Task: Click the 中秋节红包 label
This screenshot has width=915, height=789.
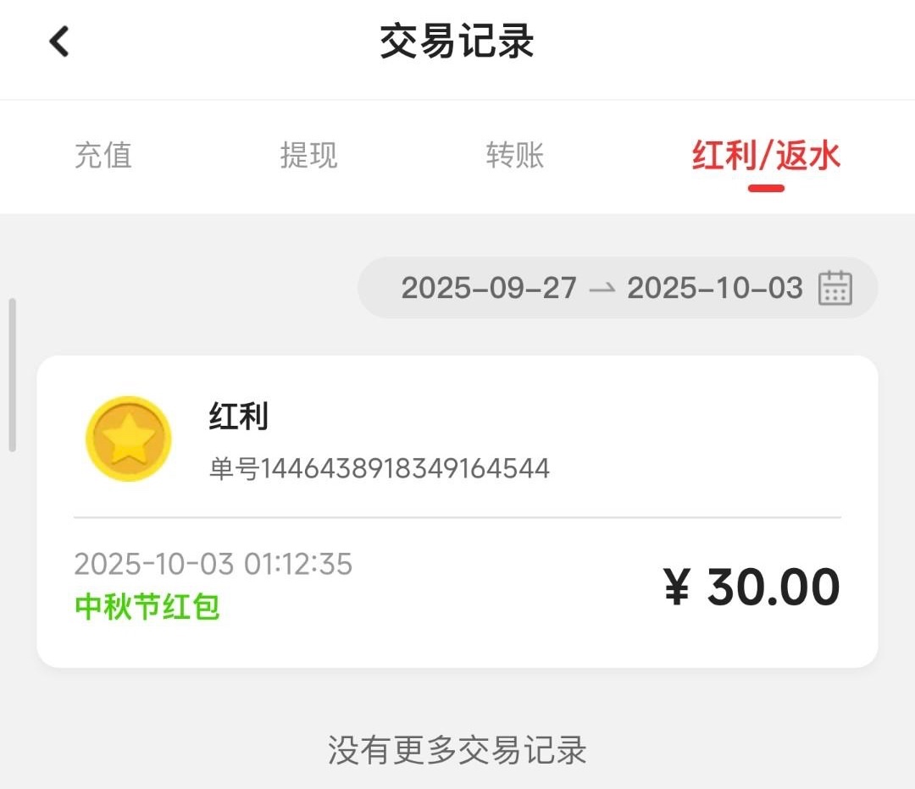Action: click(x=147, y=606)
